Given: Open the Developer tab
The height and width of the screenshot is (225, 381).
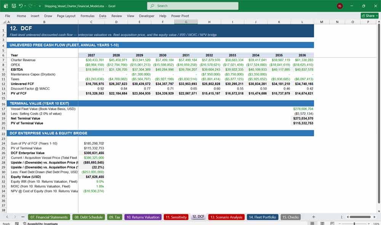Looking at the screenshot, I should click(x=147, y=16).
